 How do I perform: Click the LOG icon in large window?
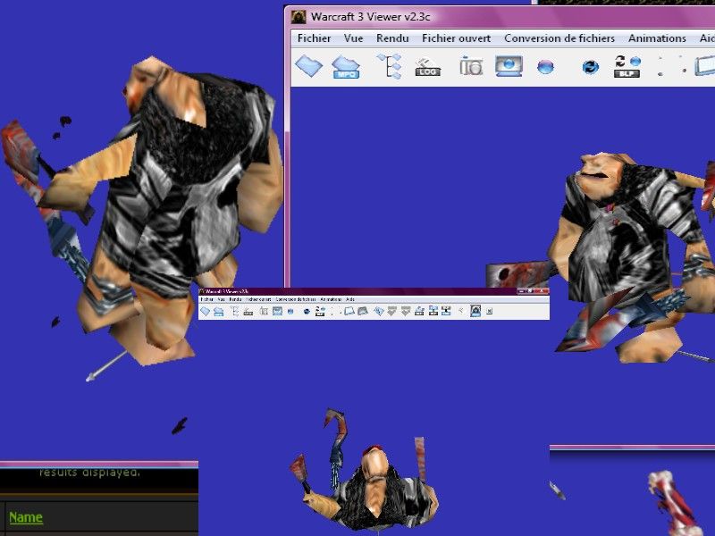428,67
